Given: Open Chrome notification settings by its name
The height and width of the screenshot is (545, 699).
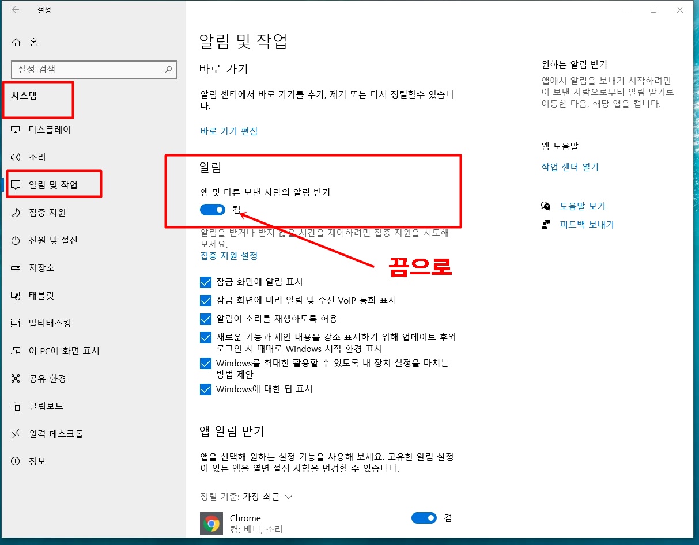Looking at the screenshot, I should (x=245, y=518).
